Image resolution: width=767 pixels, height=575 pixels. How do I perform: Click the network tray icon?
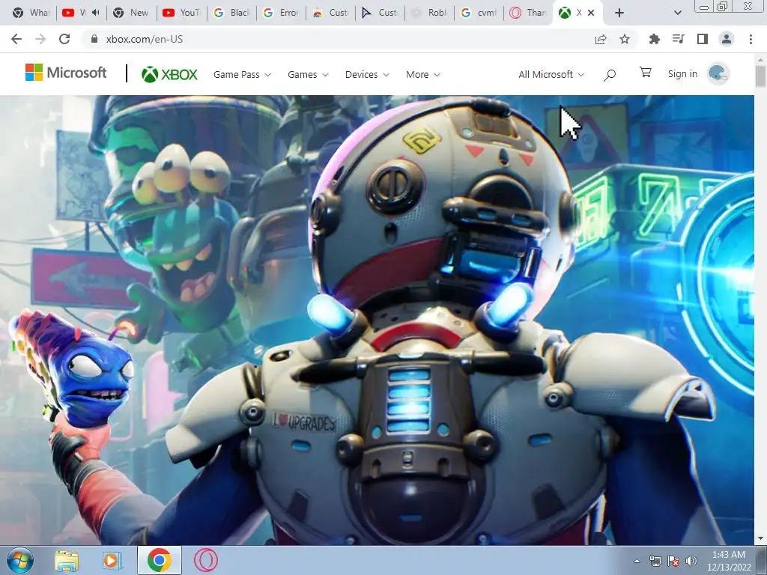pyautogui.click(x=655, y=561)
